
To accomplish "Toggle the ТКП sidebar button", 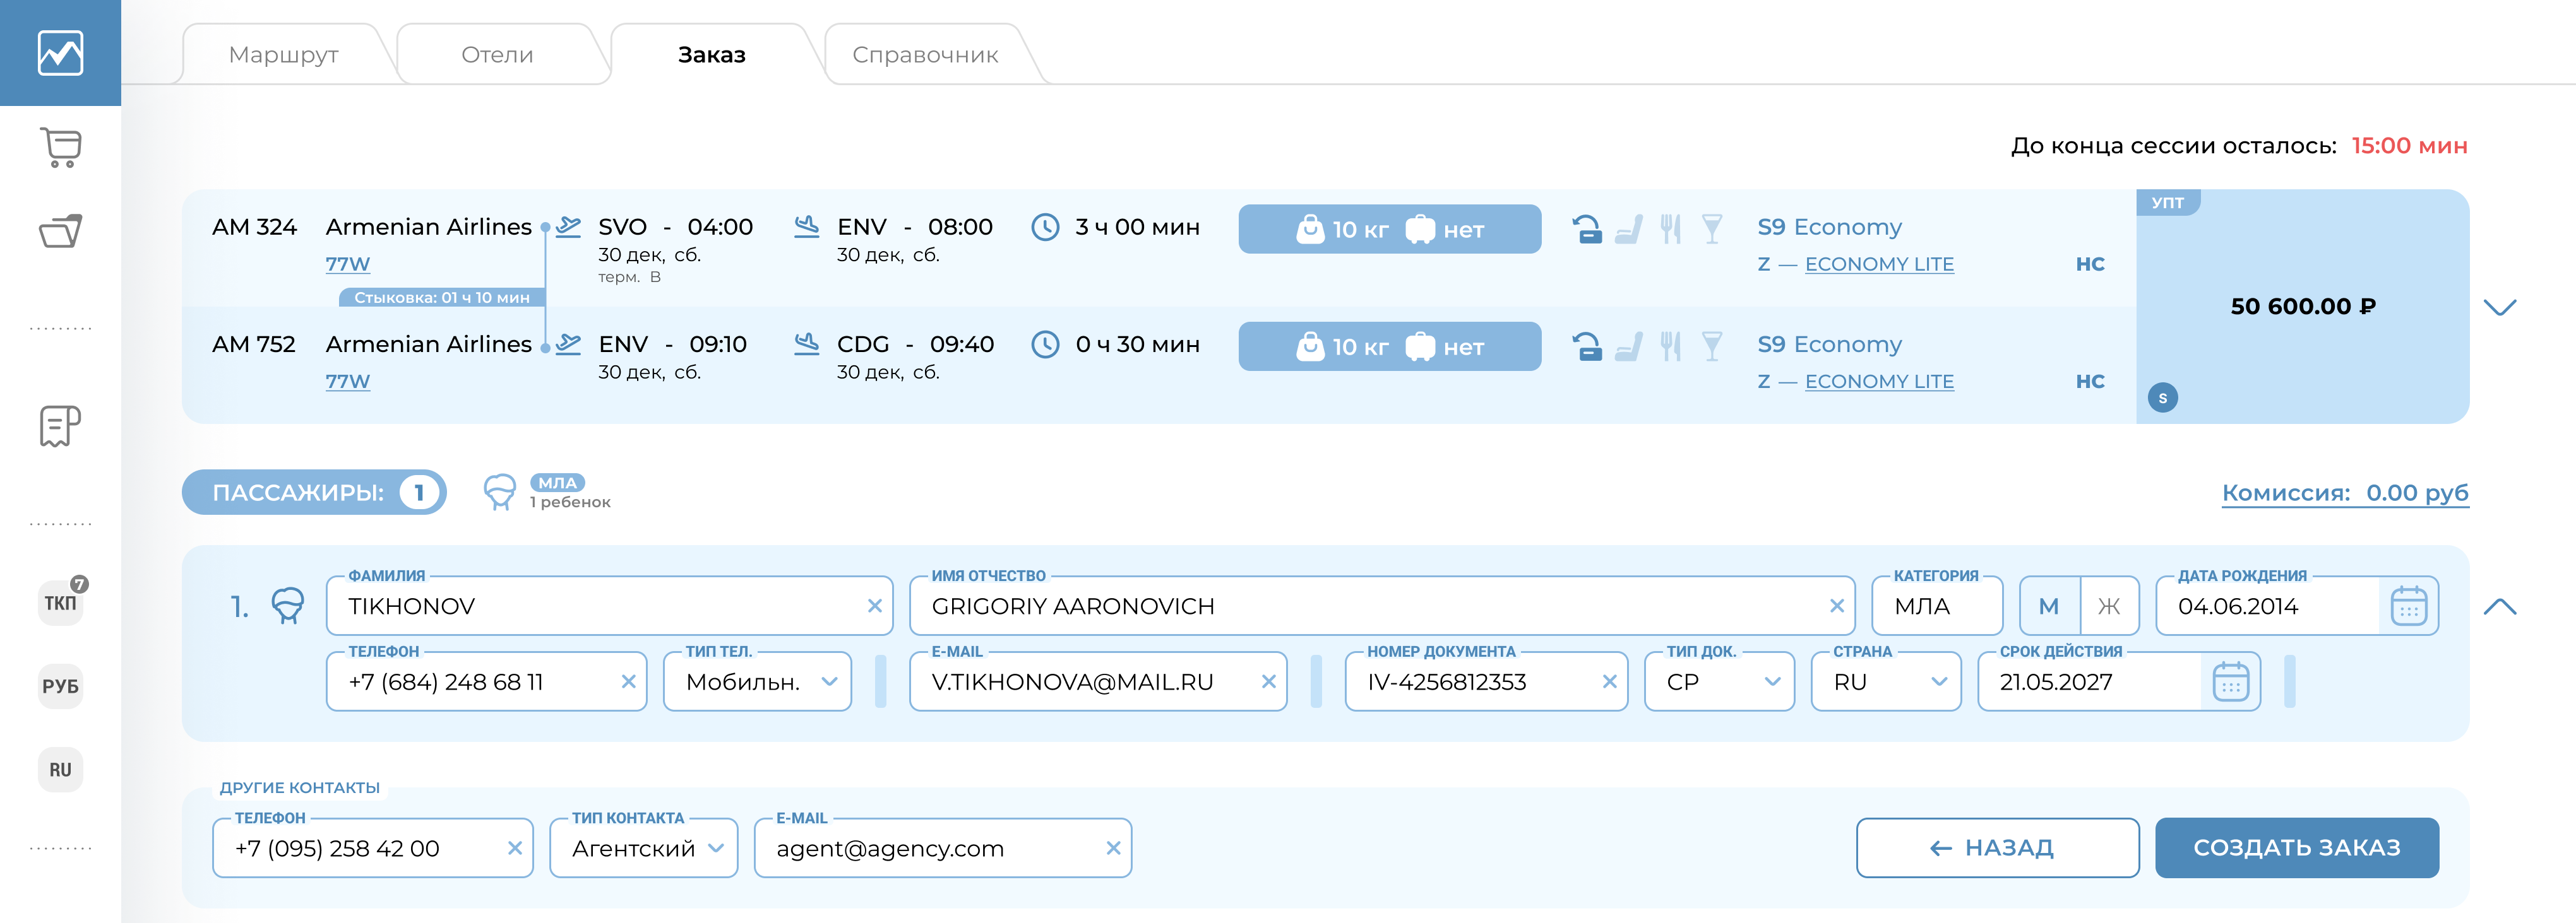I will click(x=60, y=603).
